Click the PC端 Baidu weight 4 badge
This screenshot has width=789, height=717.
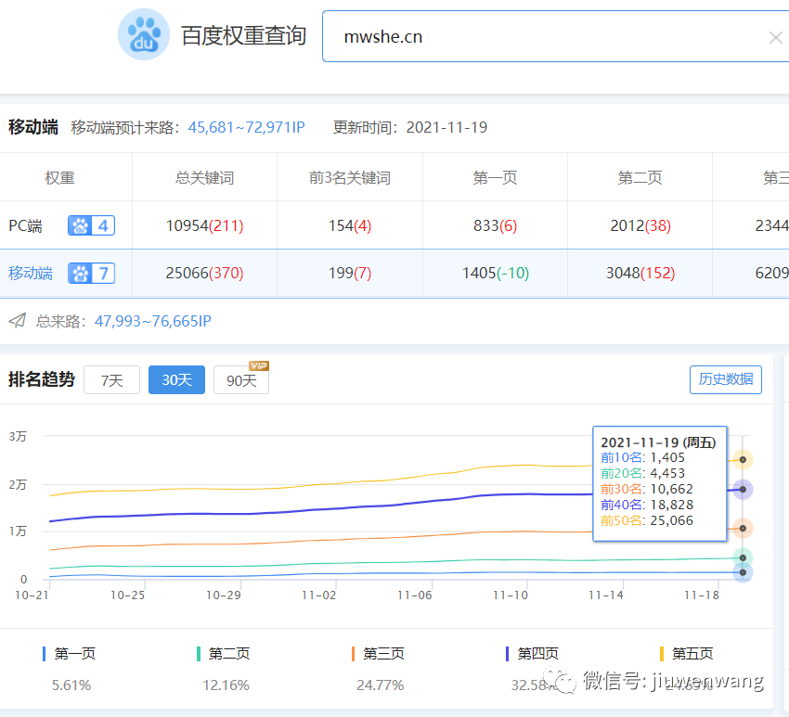coord(91,225)
